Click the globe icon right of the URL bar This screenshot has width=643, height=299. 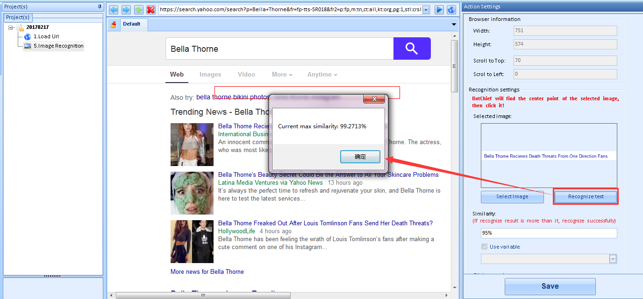451,10
